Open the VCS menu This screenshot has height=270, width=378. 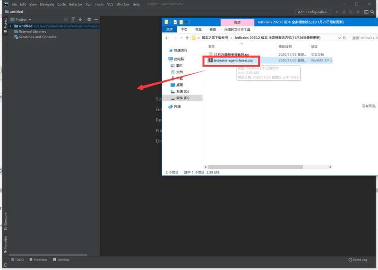click(x=110, y=4)
